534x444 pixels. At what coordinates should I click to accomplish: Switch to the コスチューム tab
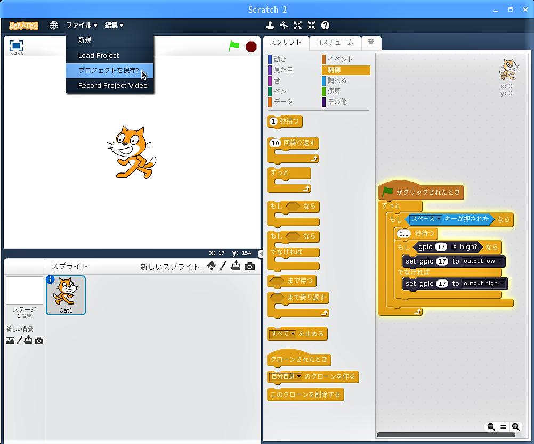coord(335,43)
